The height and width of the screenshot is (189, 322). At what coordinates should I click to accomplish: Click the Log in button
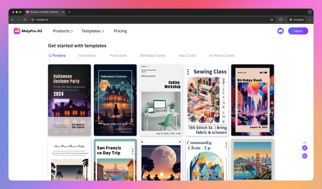pyautogui.click(x=298, y=31)
